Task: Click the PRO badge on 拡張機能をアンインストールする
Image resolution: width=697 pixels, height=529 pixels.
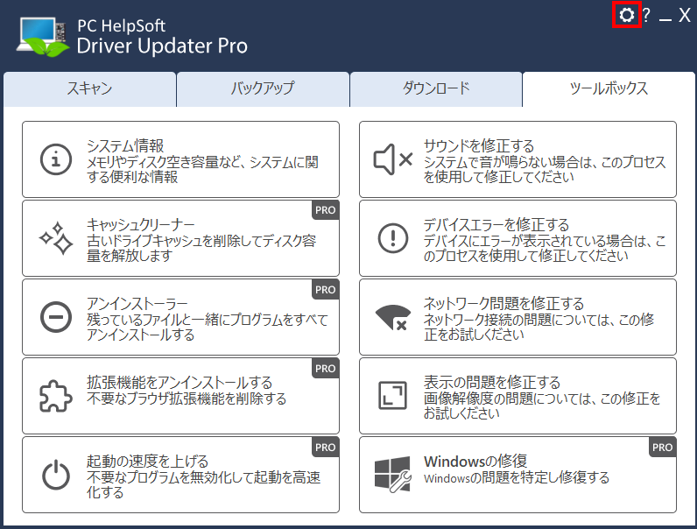Action: pos(326,368)
